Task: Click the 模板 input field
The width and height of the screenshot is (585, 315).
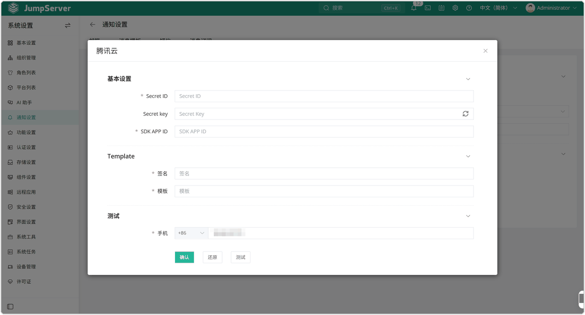Action: [324, 191]
